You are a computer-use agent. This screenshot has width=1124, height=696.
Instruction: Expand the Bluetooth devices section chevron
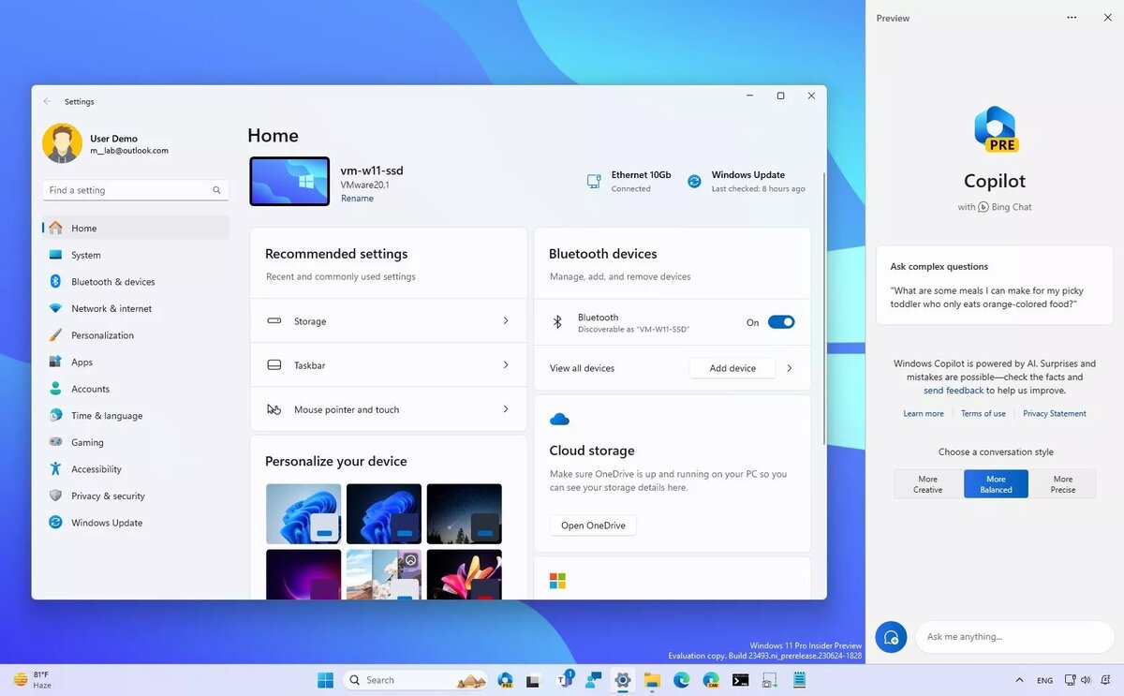click(x=790, y=367)
